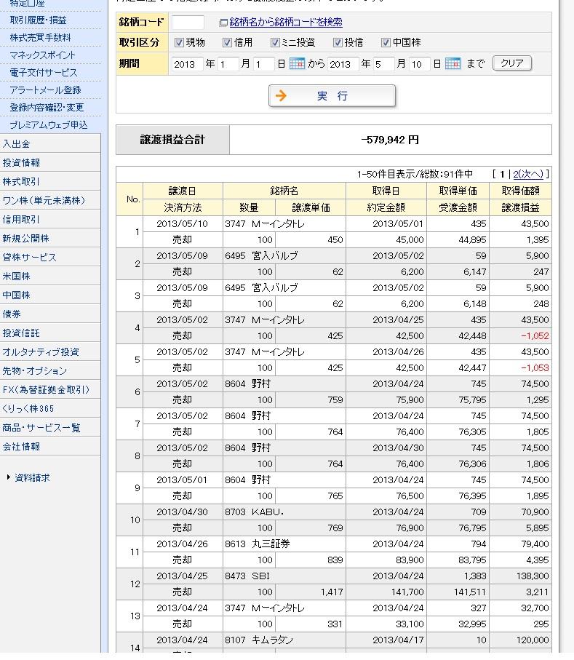Screen dimensions: 574x660
Task: Select オルタナティブ投資 menu item
Action: pos(50,352)
